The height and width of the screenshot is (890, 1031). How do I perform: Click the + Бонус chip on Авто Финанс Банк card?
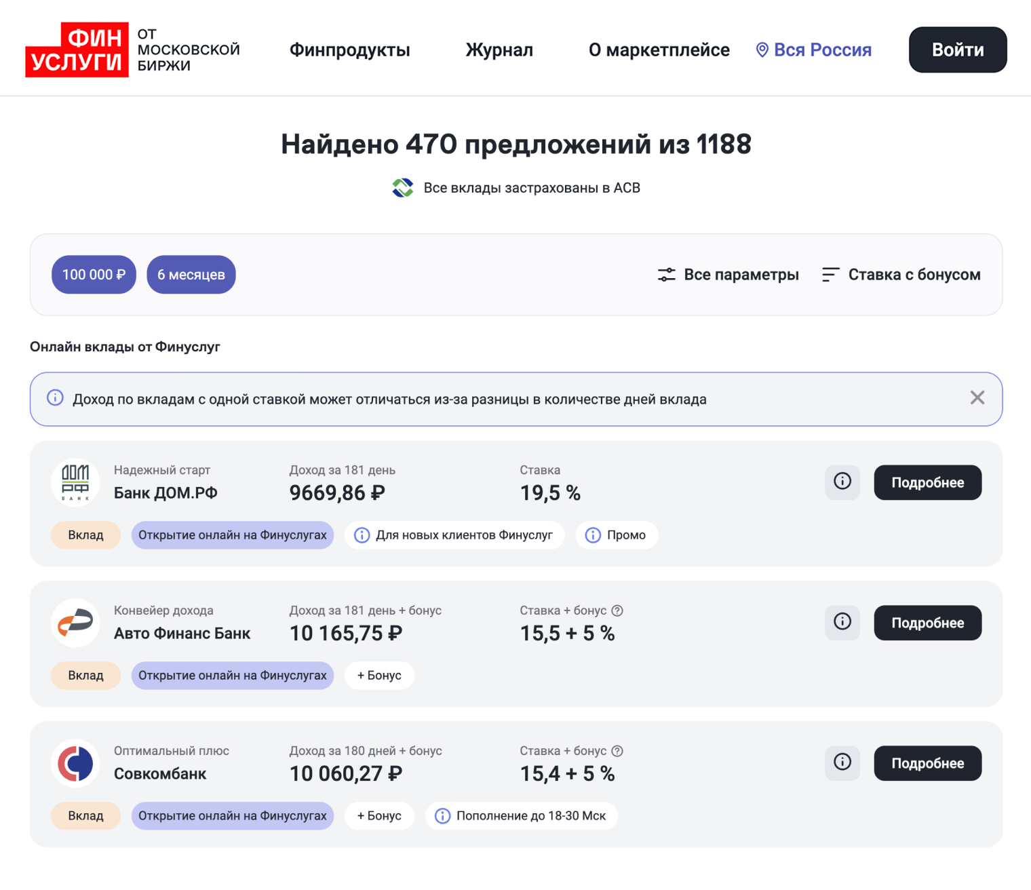click(x=379, y=676)
